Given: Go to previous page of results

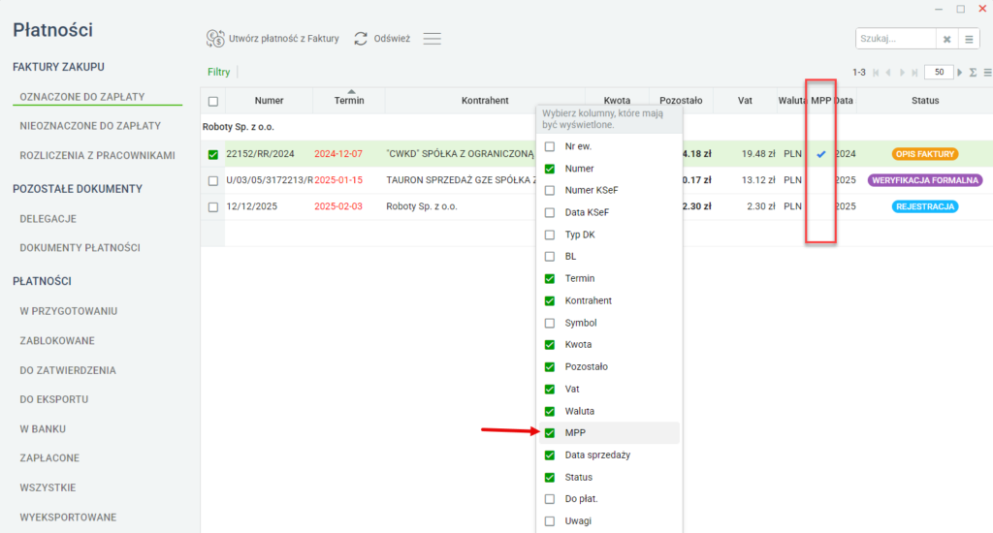Looking at the screenshot, I should (x=888, y=73).
